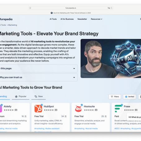This screenshot has height=141, width=141.
Task: Click Hootsuite's verified badge
Action: click(82, 105)
